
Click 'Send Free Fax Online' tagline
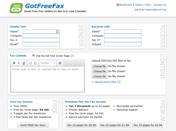(55, 11)
